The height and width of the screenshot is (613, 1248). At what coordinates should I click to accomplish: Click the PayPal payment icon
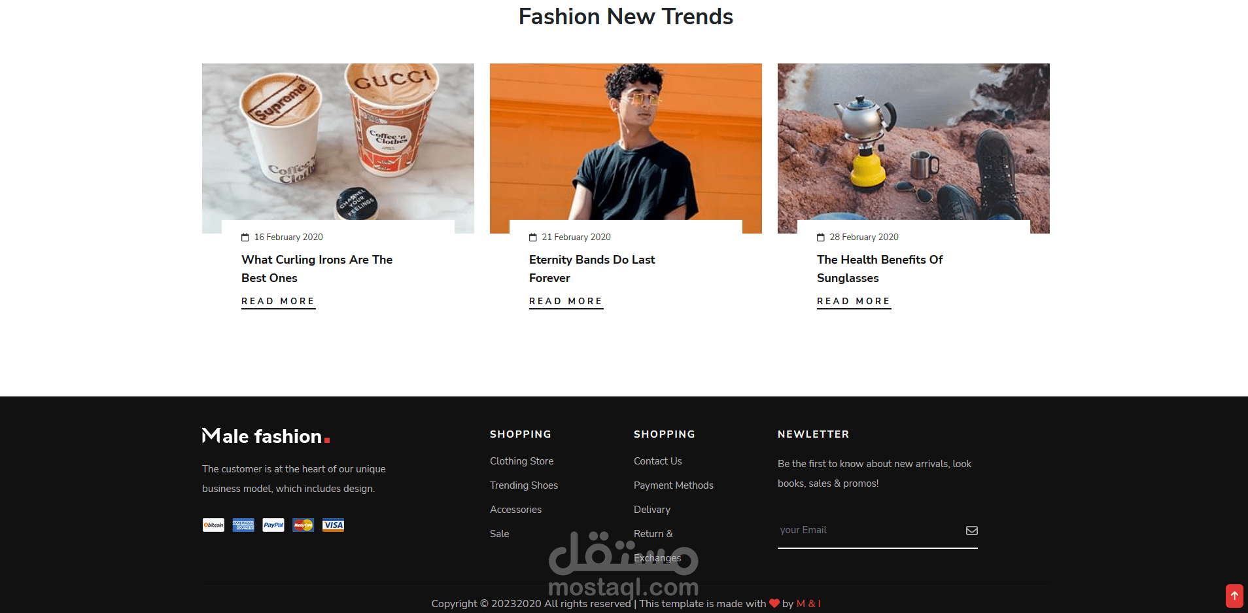click(x=273, y=525)
